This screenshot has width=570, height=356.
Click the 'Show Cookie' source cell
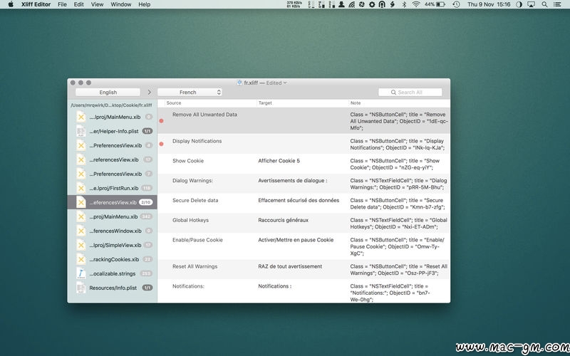pos(188,161)
